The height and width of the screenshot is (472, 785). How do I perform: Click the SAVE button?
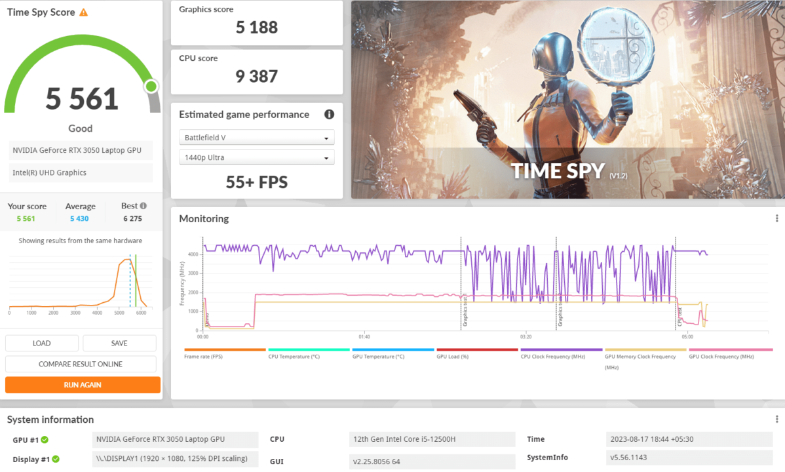[x=119, y=344]
